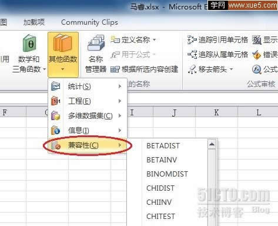Click the 工程 101 book icon
The height and width of the screenshot is (226, 278).
click(x=56, y=101)
